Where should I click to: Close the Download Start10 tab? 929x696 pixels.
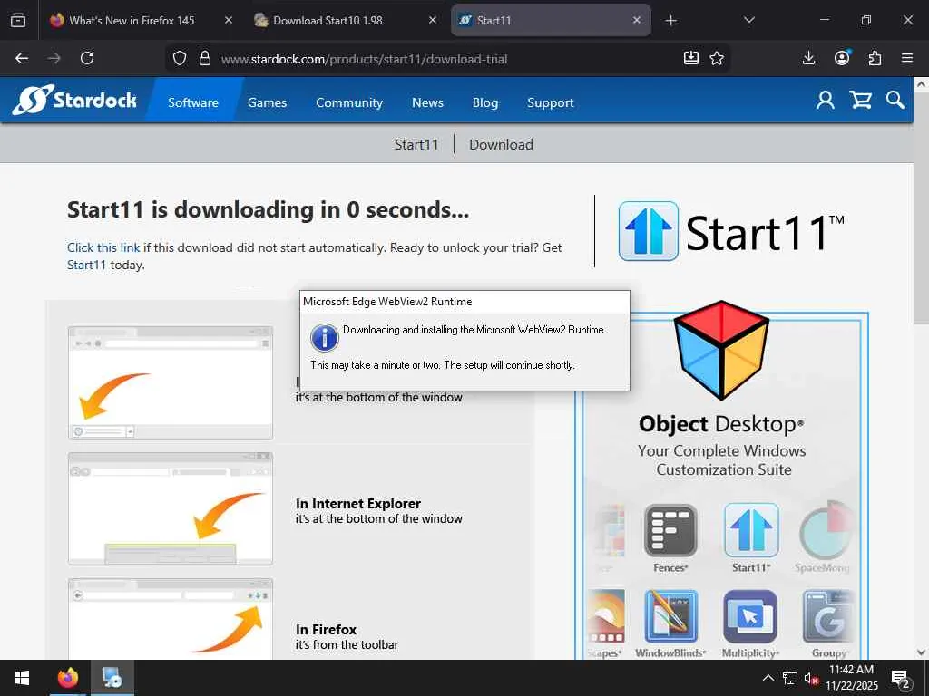433,20
